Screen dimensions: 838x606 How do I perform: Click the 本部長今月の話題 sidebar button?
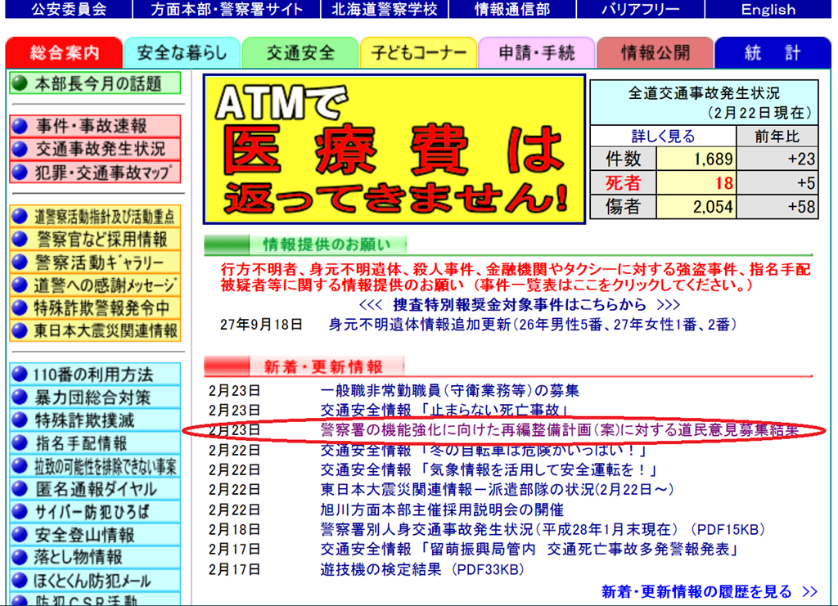click(x=95, y=83)
